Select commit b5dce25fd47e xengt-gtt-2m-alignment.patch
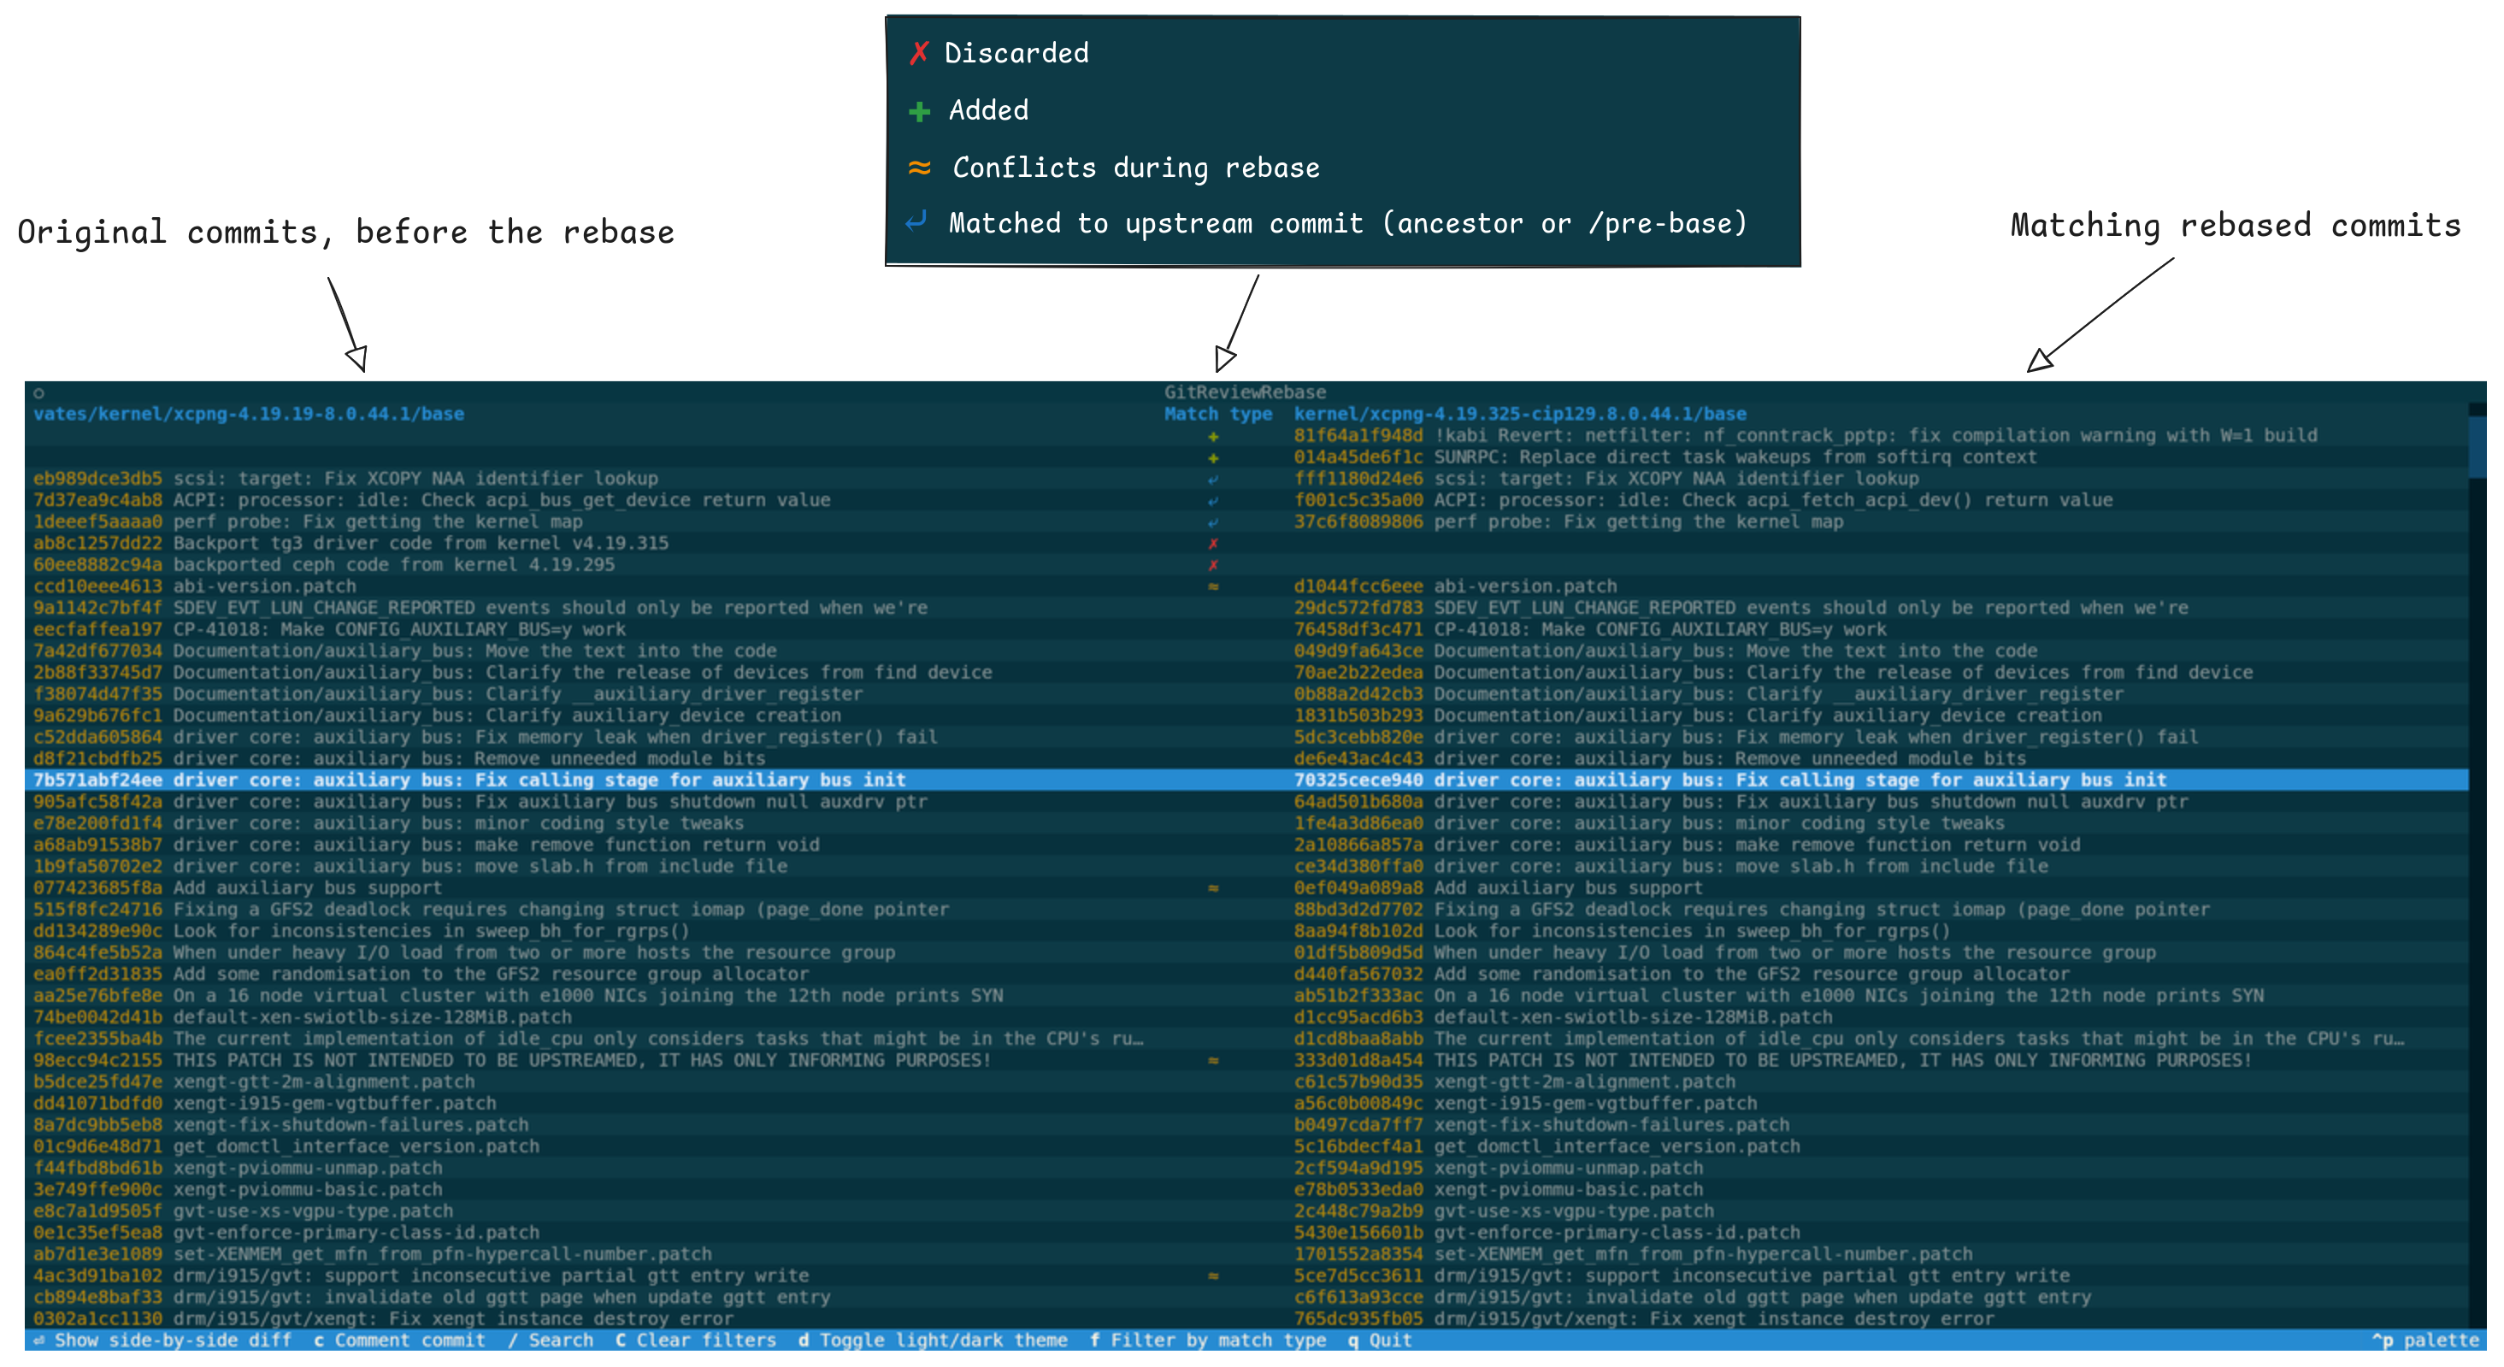 point(254,1081)
